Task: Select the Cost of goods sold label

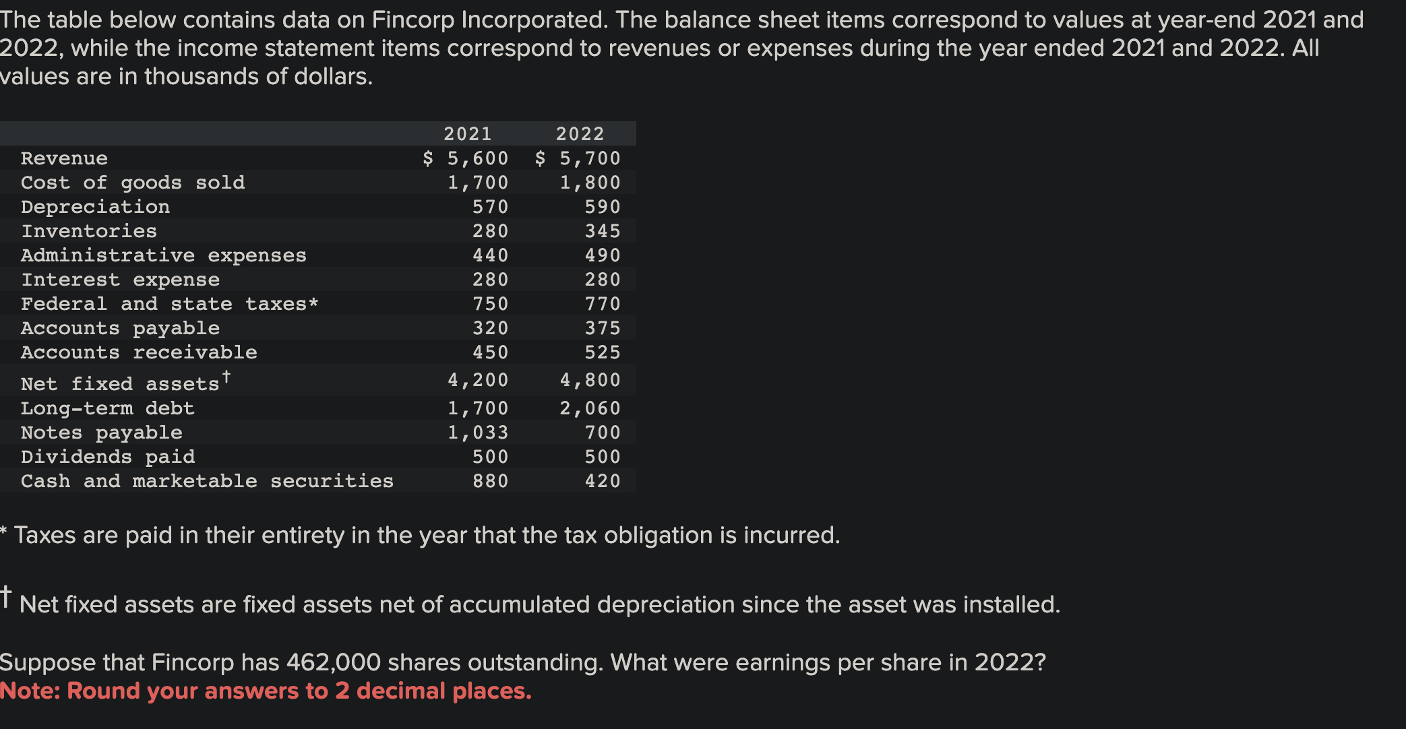Action: point(133,183)
